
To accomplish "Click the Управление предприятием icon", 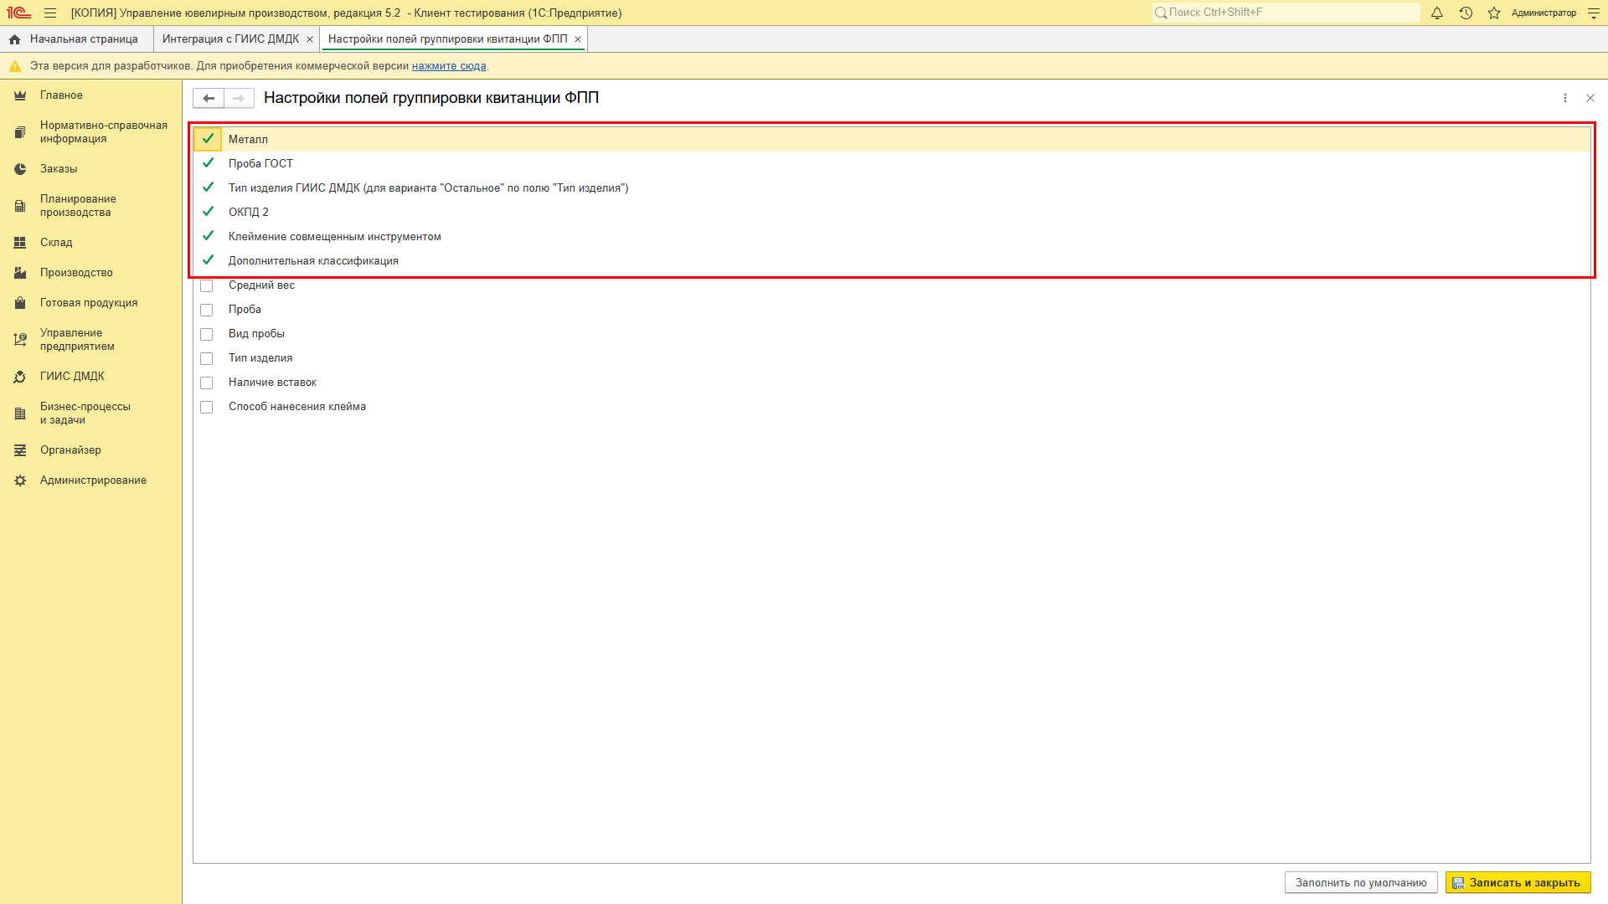I will click(20, 340).
